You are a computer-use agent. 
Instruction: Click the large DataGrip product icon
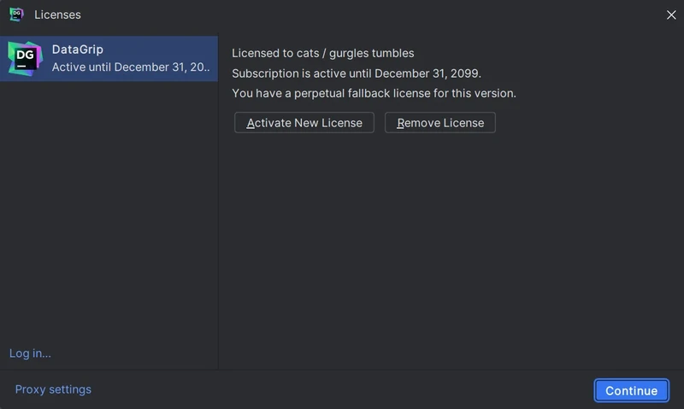(25, 58)
